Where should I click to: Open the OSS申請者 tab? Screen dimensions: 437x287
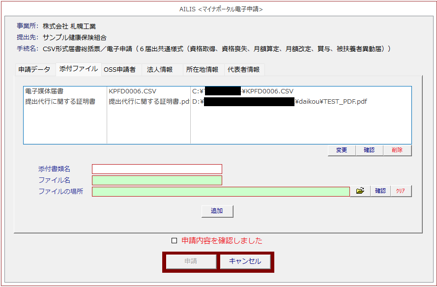pos(119,70)
